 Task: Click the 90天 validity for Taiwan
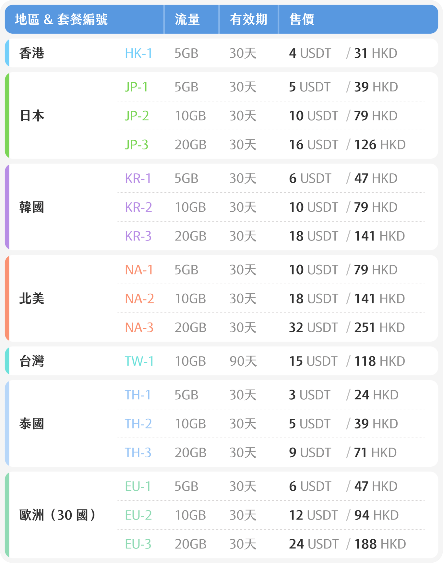click(x=243, y=361)
